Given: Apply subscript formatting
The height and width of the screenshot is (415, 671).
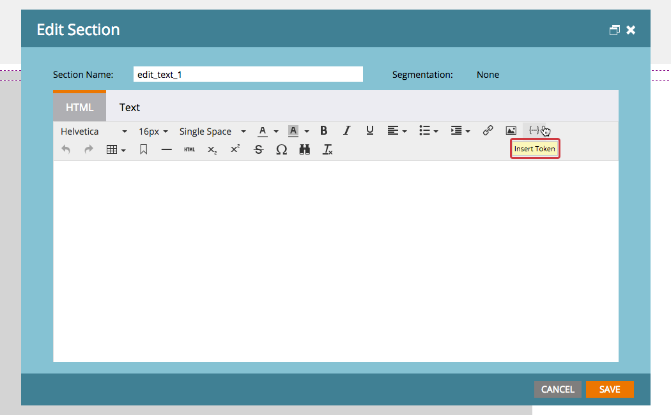Looking at the screenshot, I should [212, 149].
